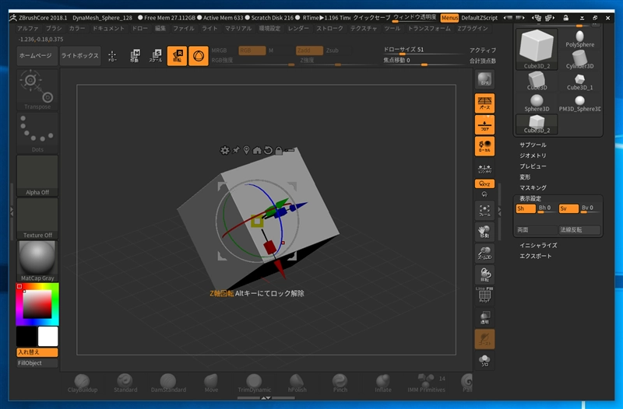
Task: Expand the プレビュー (Preview) section
Action: (x=533, y=166)
